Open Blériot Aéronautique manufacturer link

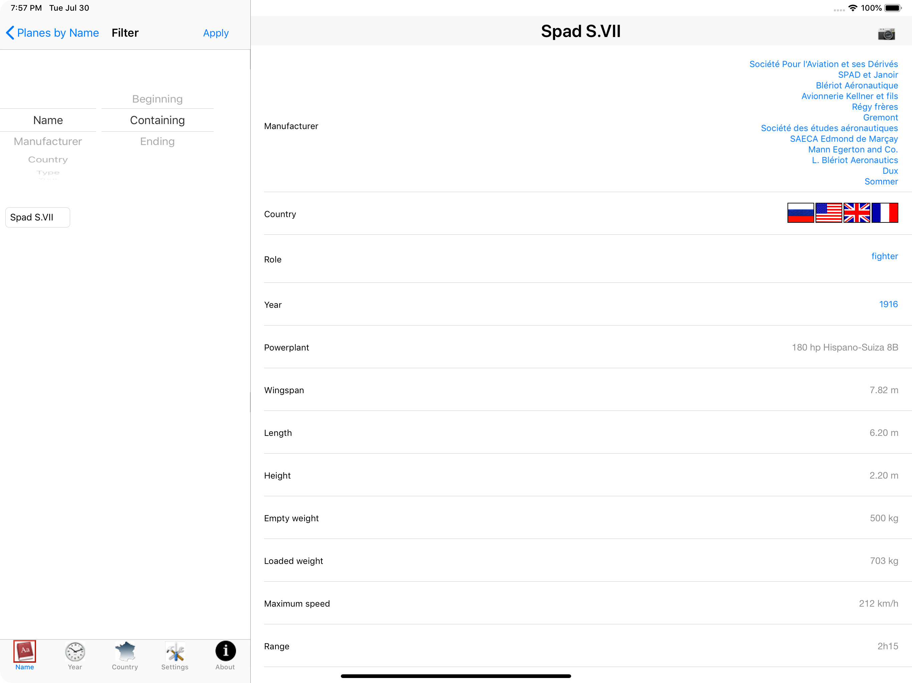(x=857, y=85)
